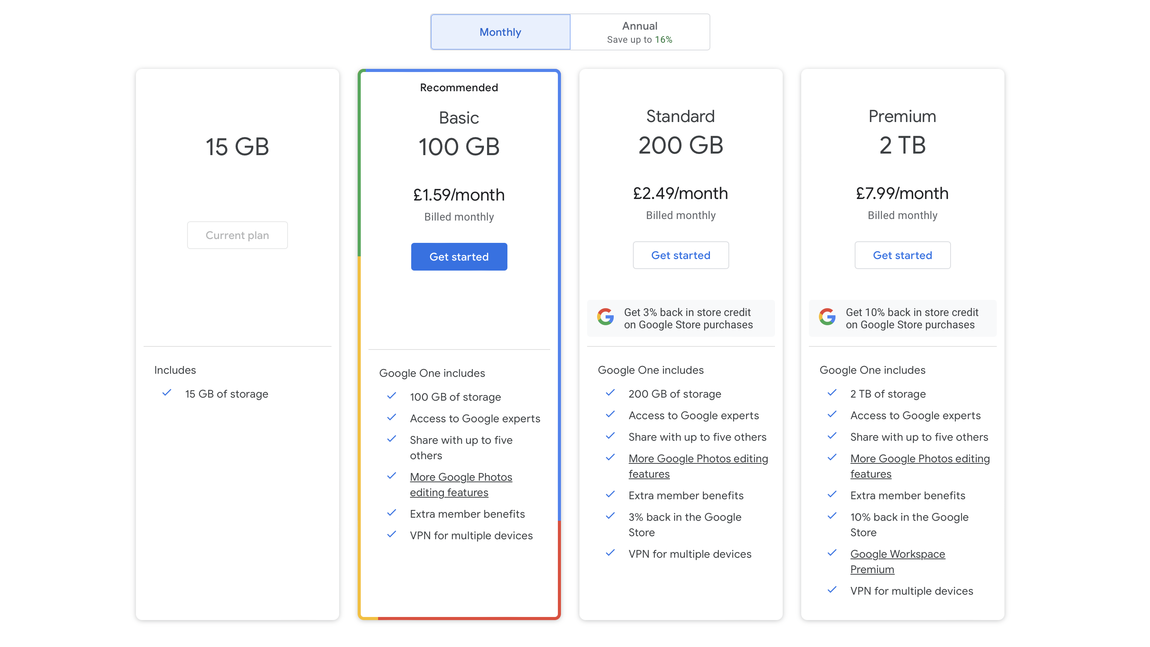The image size is (1150, 647).
Task: Click Get started on Basic 100 GB plan
Action: pos(459,256)
